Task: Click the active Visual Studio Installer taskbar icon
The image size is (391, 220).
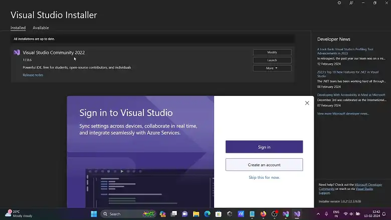Action: click(x=297, y=214)
